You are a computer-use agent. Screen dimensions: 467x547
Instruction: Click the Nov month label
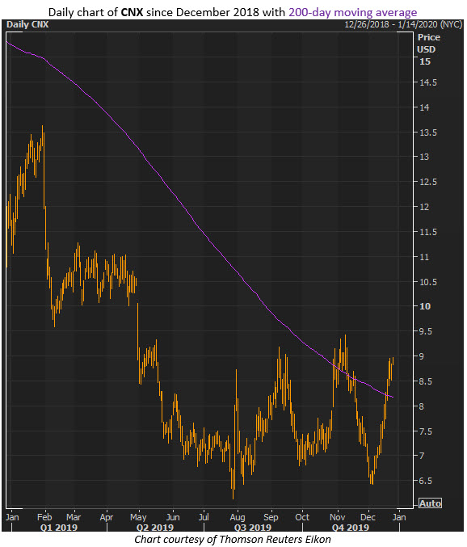(x=337, y=517)
